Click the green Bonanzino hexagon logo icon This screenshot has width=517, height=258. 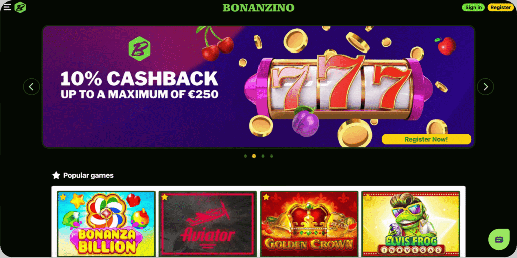coord(20,7)
